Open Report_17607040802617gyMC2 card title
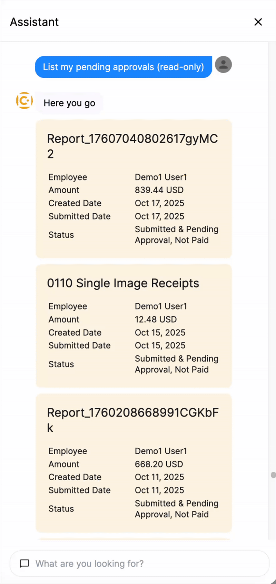The image size is (276, 584). click(132, 146)
